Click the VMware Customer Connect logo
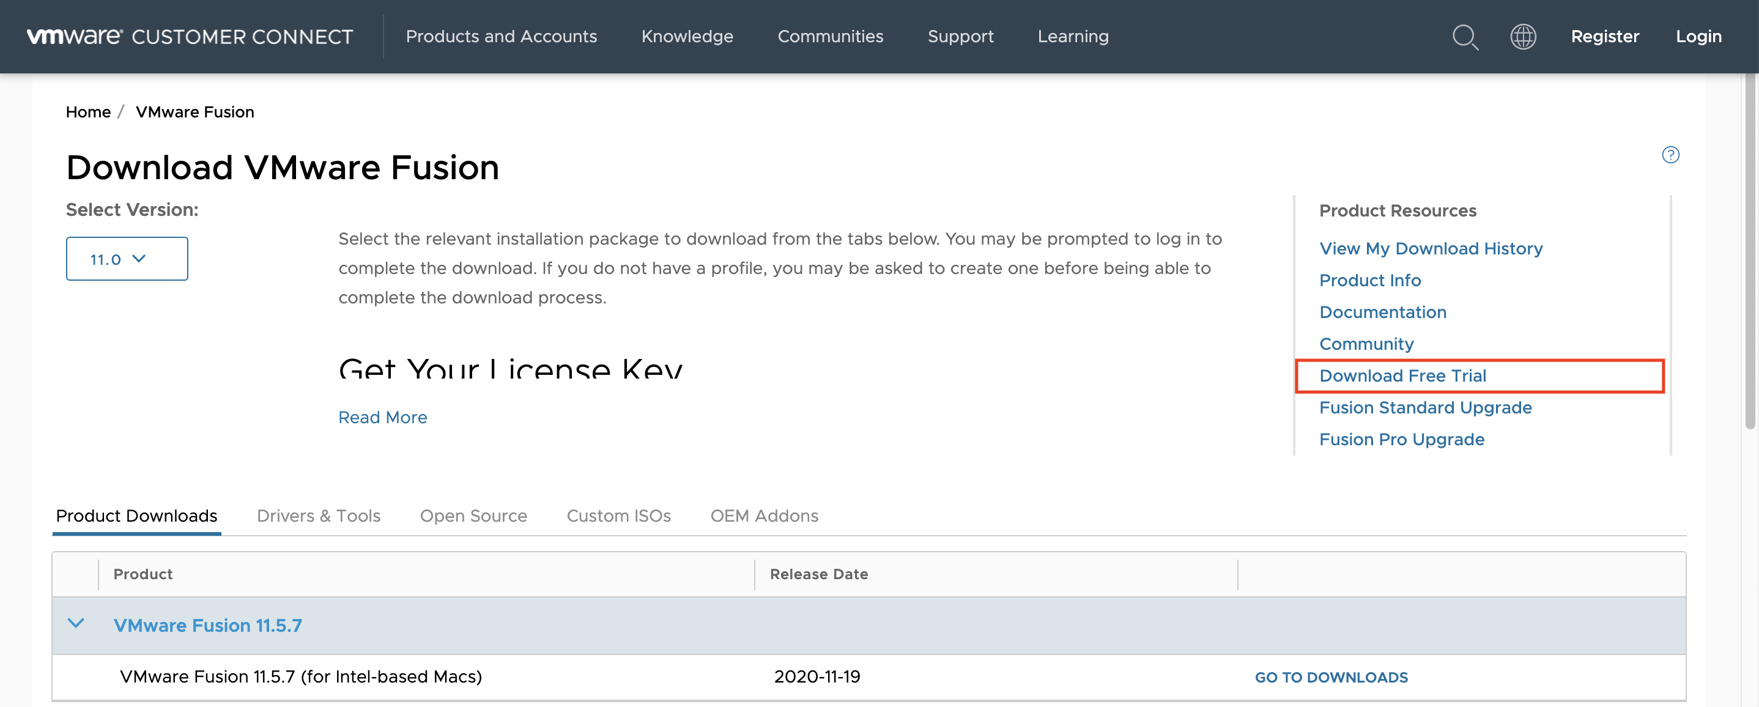The height and width of the screenshot is (707, 1759). tap(190, 36)
